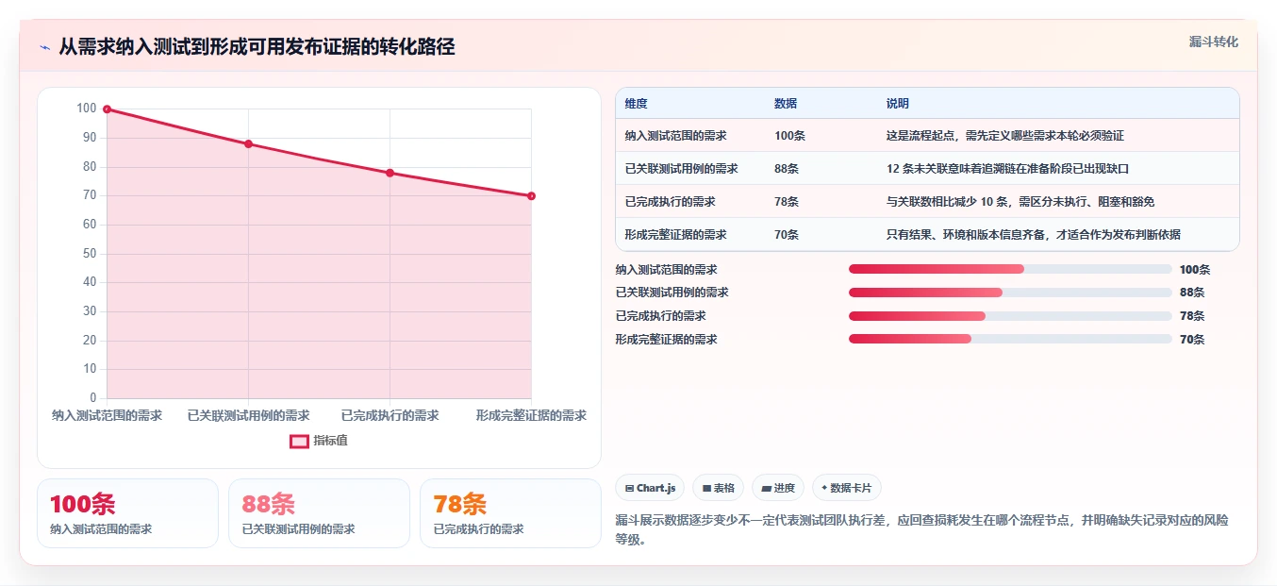Click the 进度 tag chip
Viewport: 1277px width, 586px height.
point(778,488)
